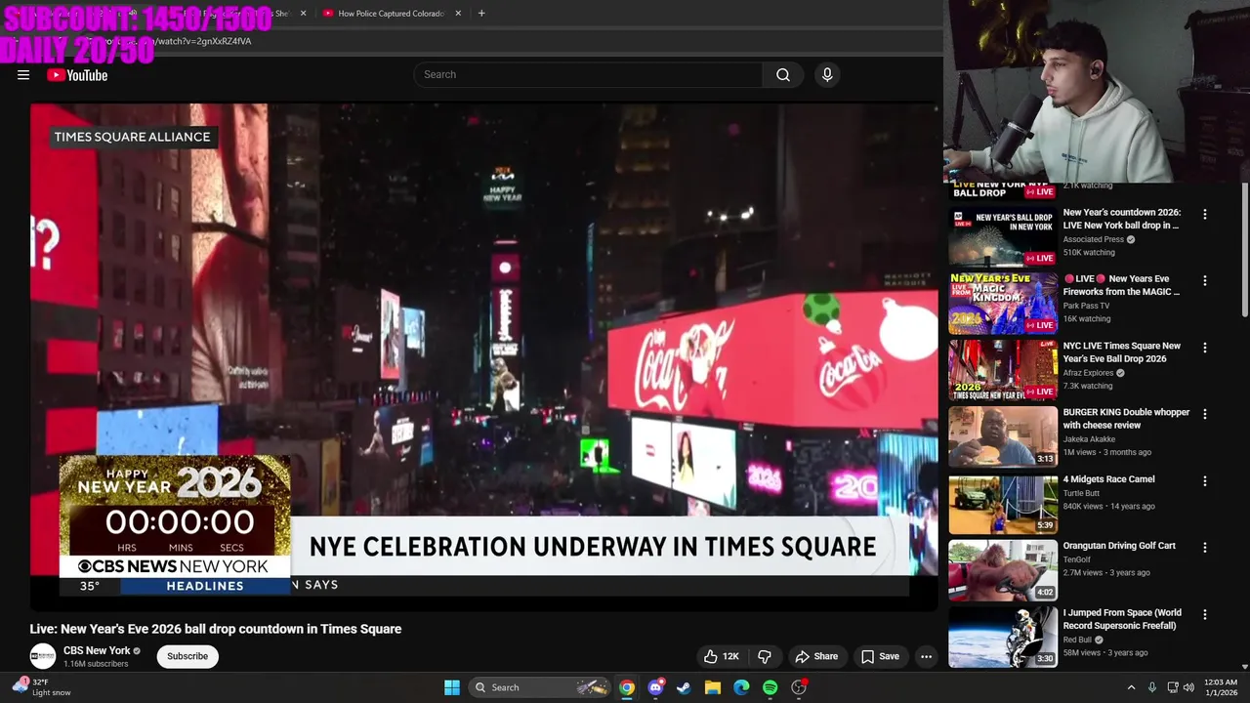Like the video with thumbs-up
The height and width of the screenshot is (703, 1250).
coord(722,656)
